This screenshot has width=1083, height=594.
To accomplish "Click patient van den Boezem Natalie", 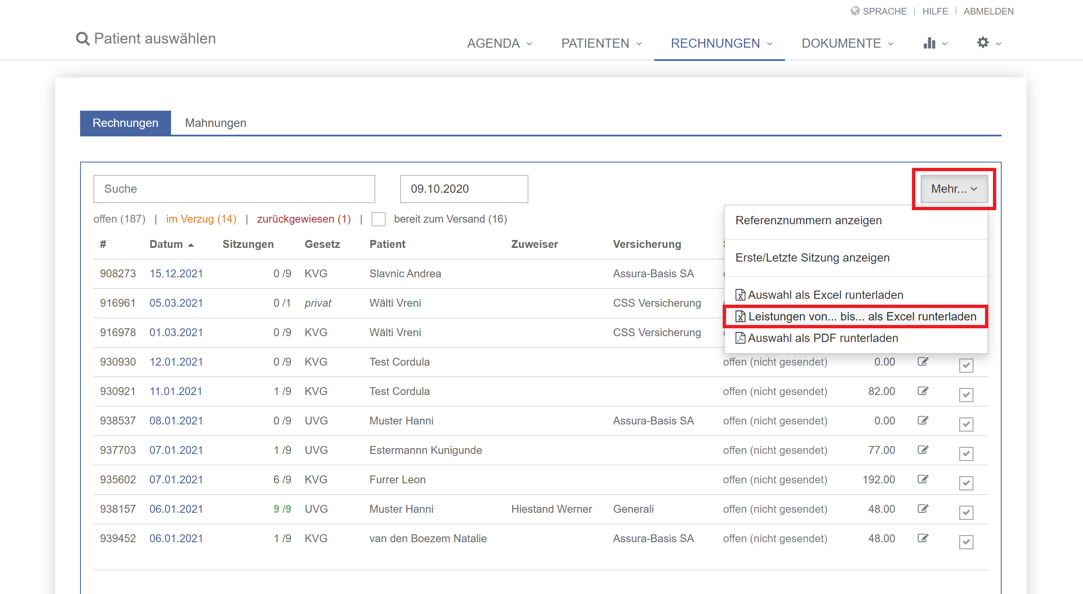I will click(428, 538).
